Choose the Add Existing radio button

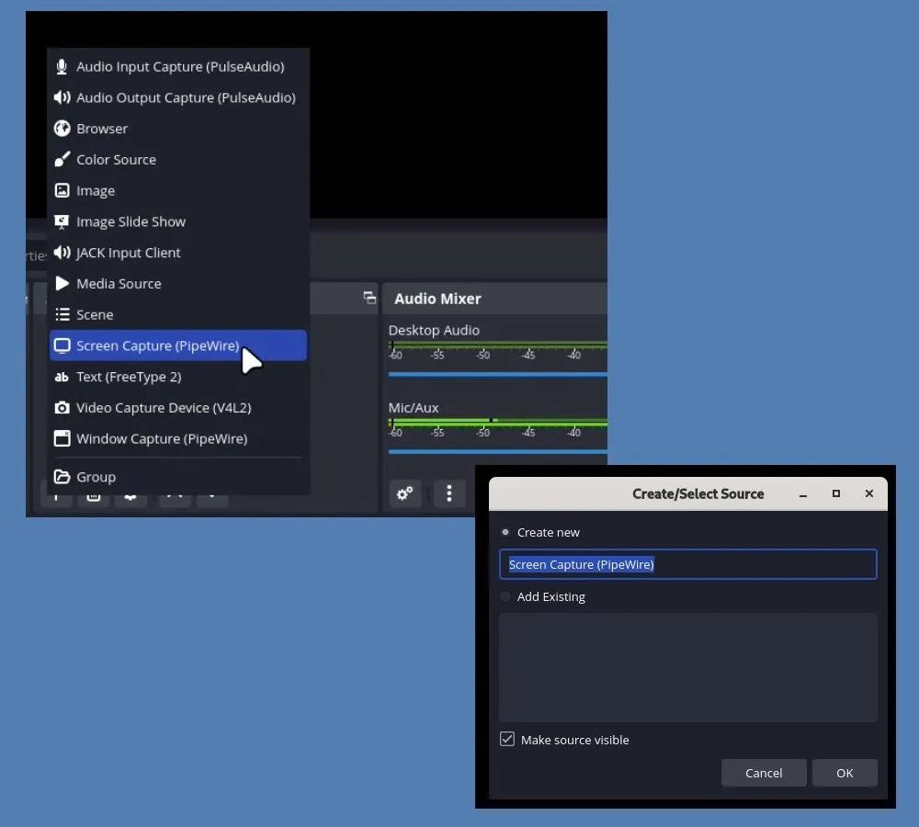(x=505, y=596)
